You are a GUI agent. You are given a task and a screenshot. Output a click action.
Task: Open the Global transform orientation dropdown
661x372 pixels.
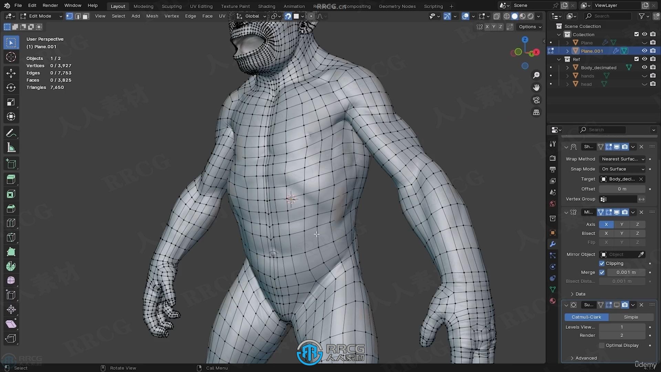tap(252, 16)
